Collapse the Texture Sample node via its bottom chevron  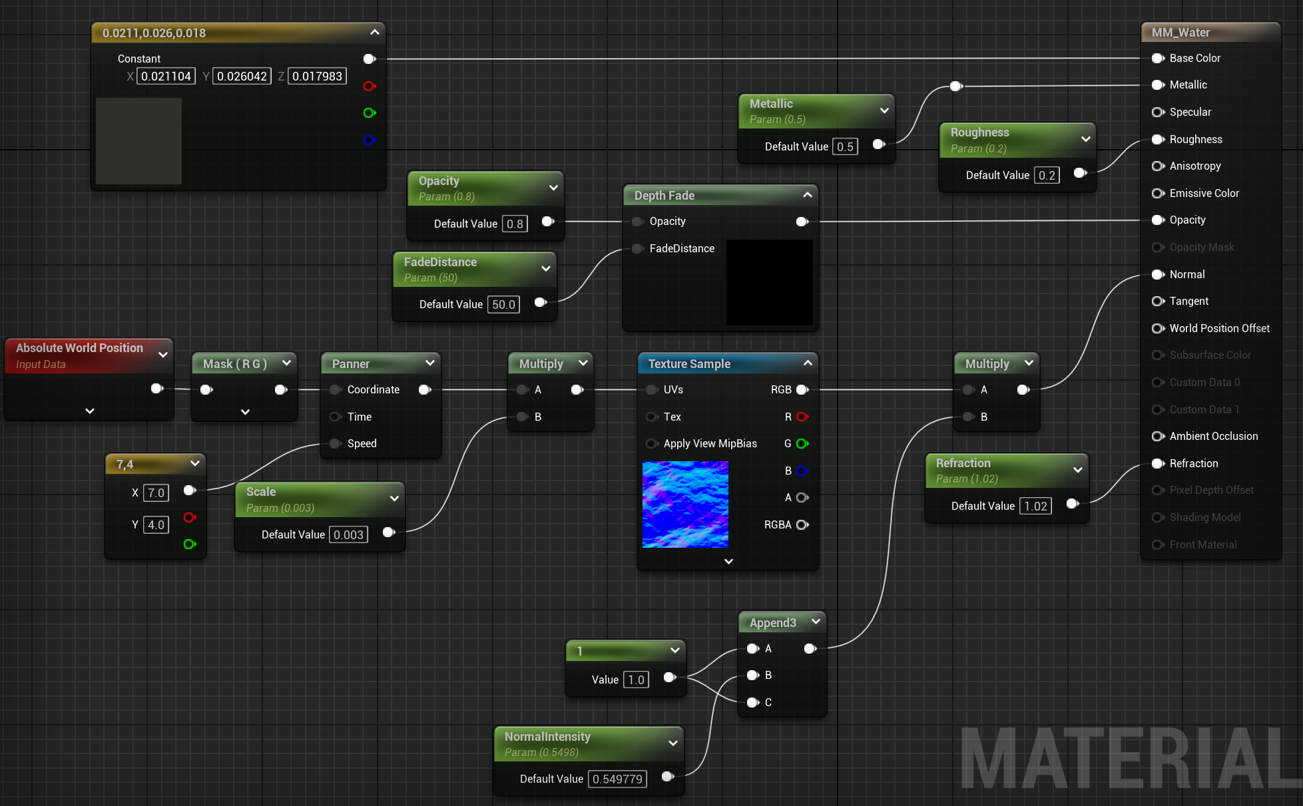(727, 561)
